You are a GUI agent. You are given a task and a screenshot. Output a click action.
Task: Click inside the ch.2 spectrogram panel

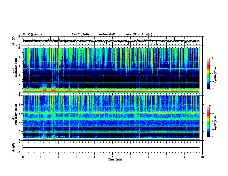112,118
